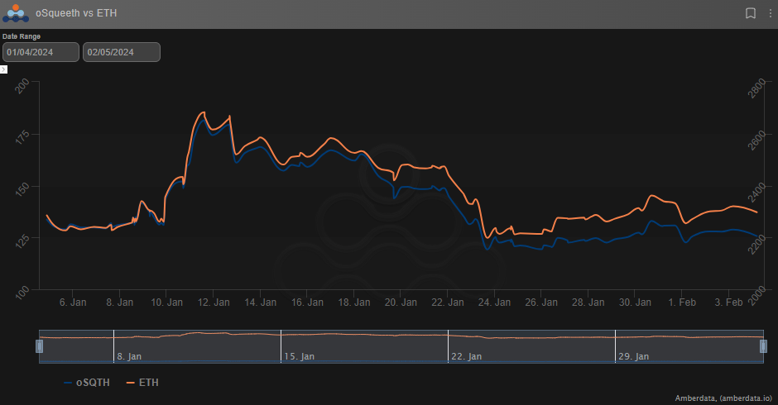Click the 6. Jan x-axis label
This screenshot has height=405, width=778.
[x=73, y=303]
